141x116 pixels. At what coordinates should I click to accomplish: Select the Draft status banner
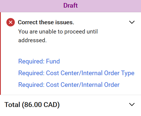70,6
